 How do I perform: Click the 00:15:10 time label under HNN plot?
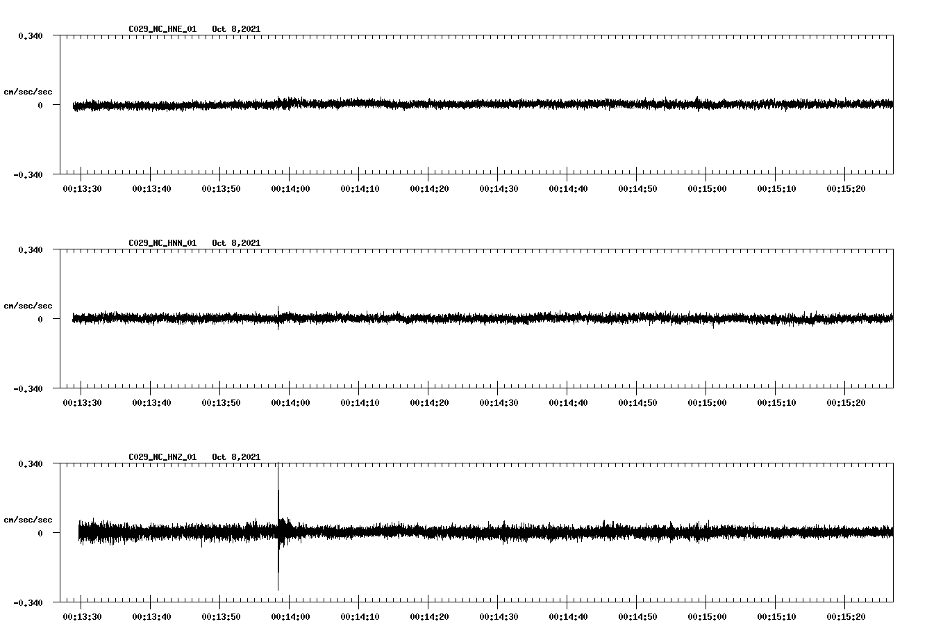tap(776, 403)
